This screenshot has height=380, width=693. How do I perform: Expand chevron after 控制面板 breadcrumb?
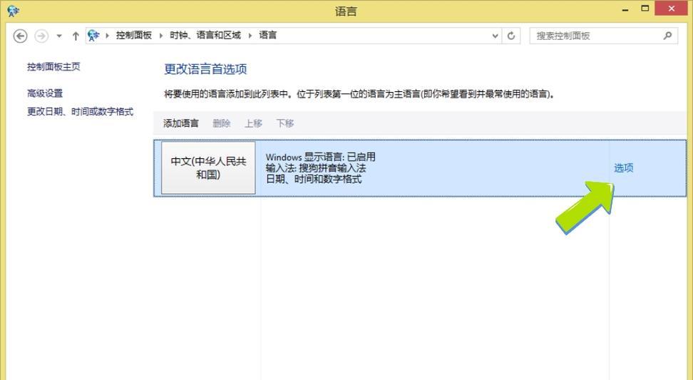[161, 36]
